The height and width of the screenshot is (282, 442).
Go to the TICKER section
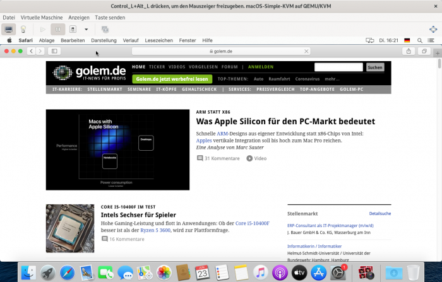click(x=157, y=67)
